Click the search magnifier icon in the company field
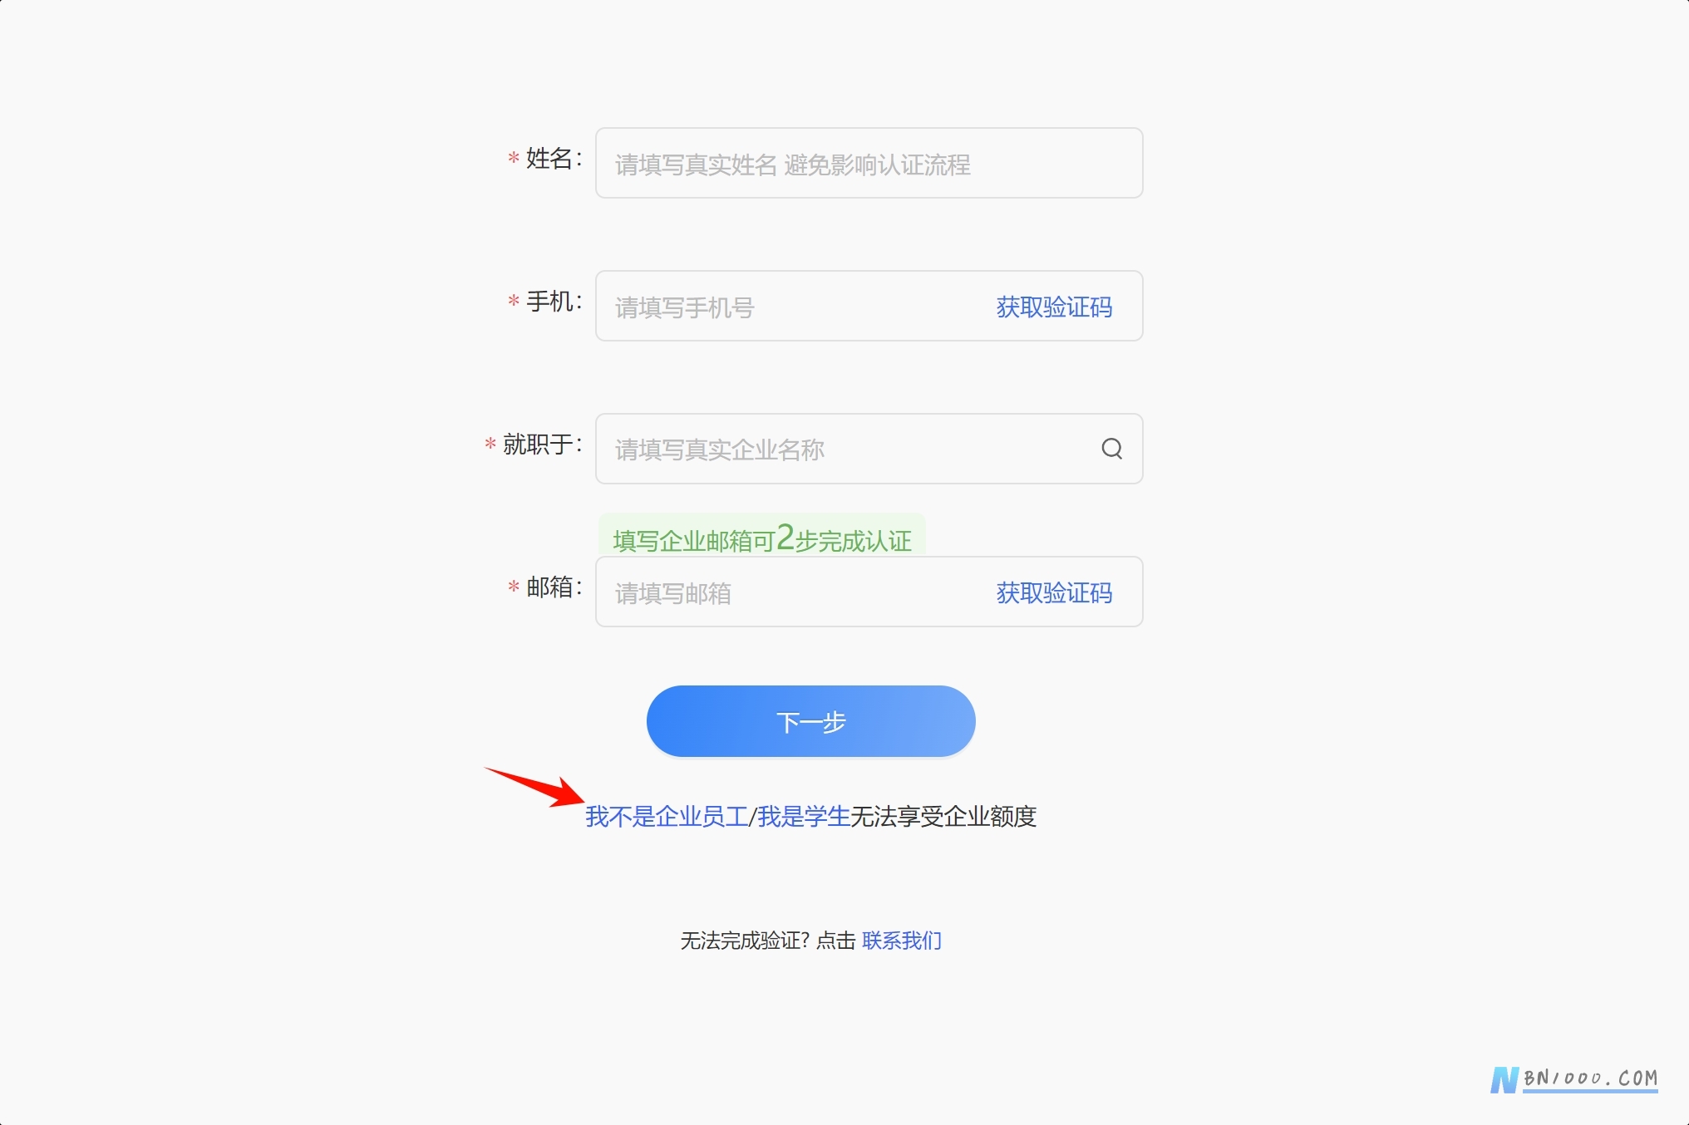This screenshot has width=1689, height=1125. click(1111, 449)
